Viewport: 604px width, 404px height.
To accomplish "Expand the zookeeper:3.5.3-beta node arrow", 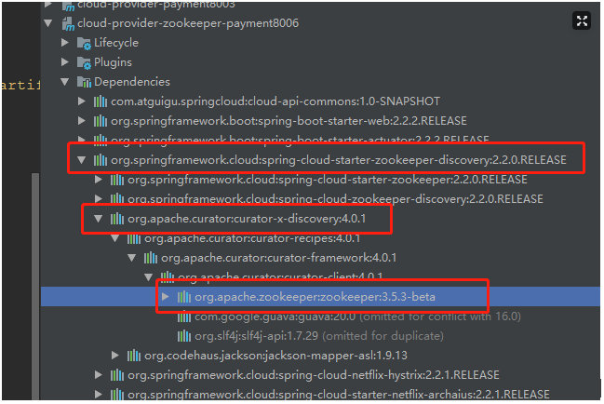I will tap(166, 297).
